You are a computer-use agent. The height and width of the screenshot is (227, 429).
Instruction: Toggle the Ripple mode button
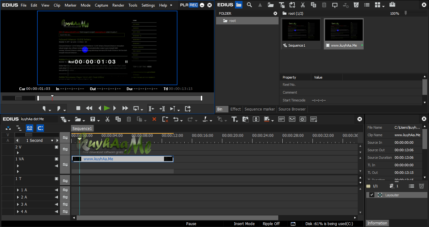(19, 128)
